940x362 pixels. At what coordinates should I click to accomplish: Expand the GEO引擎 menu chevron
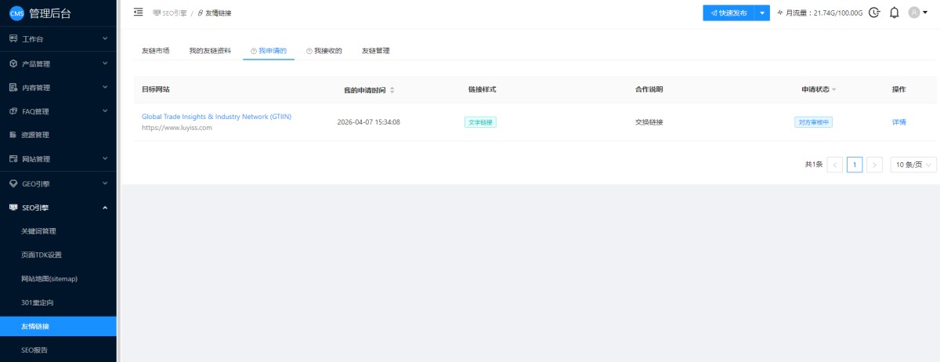click(x=105, y=183)
